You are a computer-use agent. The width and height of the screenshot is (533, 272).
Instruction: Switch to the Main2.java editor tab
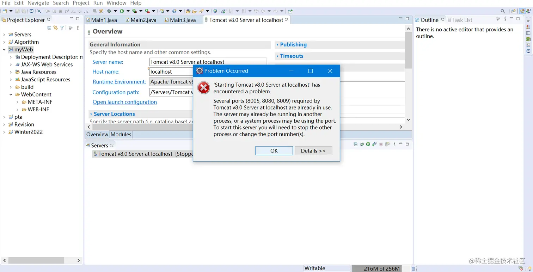pyautogui.click(x=141, y=20)
